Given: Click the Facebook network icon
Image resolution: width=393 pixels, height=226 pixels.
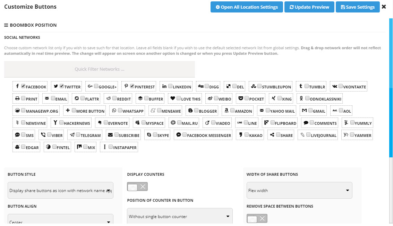Looking at the screenshot, I should (17, 86).
